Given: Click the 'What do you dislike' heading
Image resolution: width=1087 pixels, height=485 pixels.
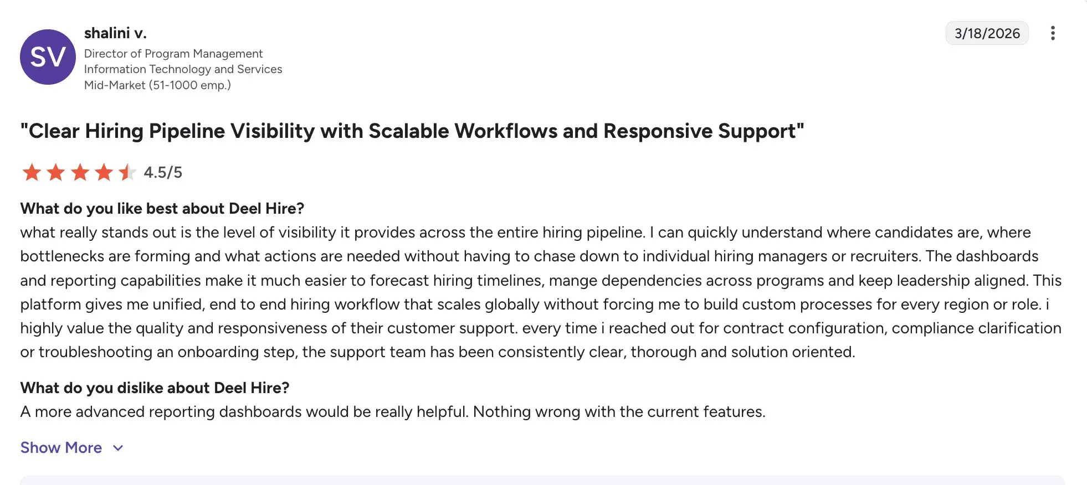Looking at the screenshot, I should (x=155, y=388).
